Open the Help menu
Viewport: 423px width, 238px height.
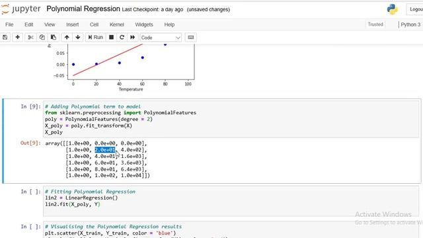click(x=169, y=24)
